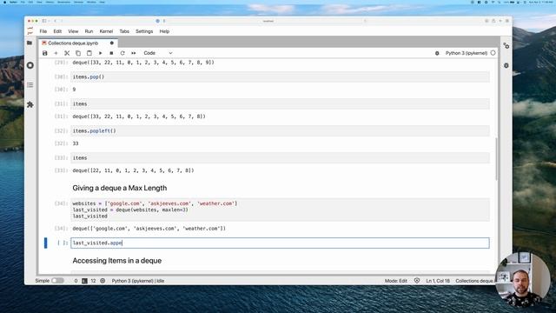The image size is (556, 313).
Task: Open the table of contents panel
Action: point(30,85)
